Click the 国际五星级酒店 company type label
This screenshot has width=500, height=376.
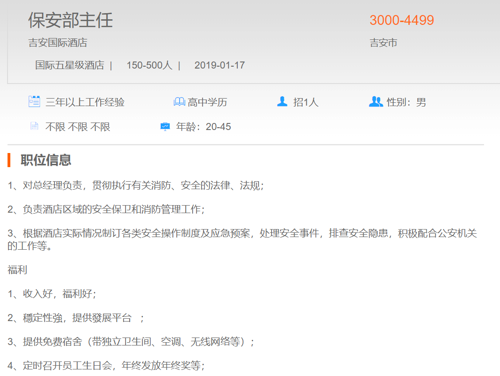point(70,65)
